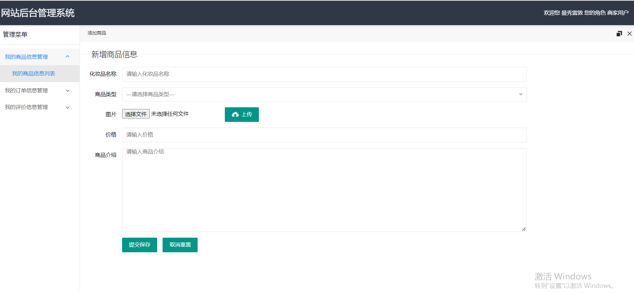Open 我的商品信息列表 menu item
The image size is (634, 293).
[34, 74]
